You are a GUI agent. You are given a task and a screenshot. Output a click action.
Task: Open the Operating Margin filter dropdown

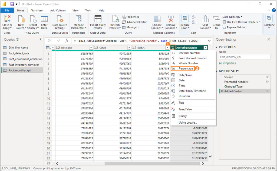tap(206, 47)
